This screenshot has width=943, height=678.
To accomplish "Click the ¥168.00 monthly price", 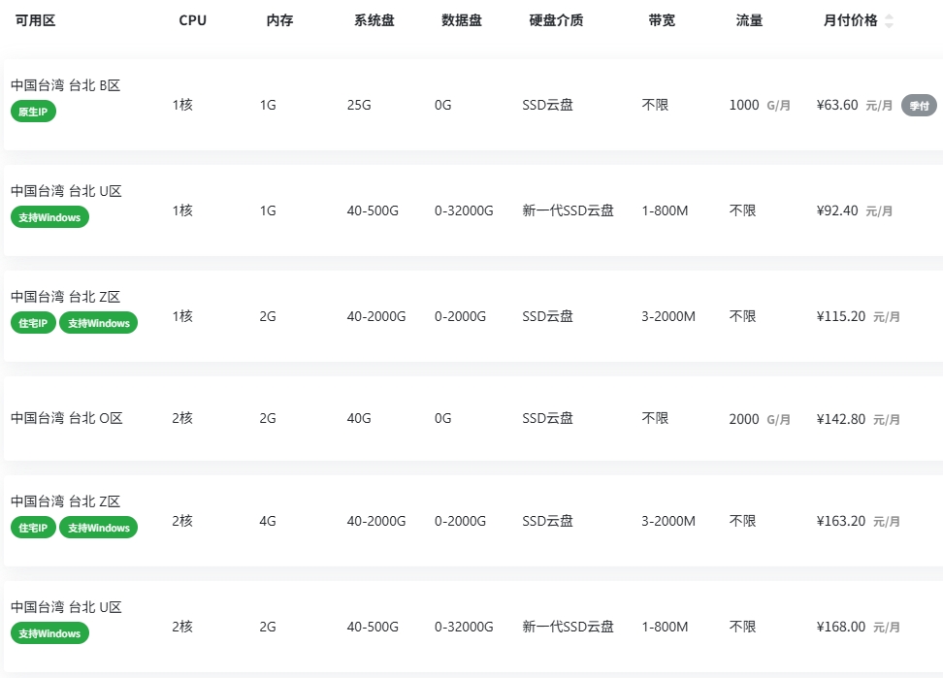I will [841, 627].
